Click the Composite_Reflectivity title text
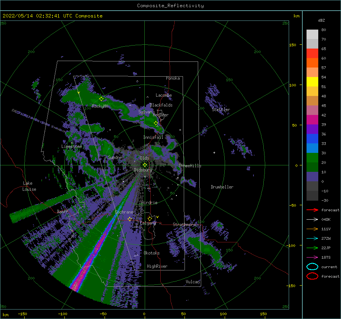This screenshot has height=319, width=341. [170, 6]
